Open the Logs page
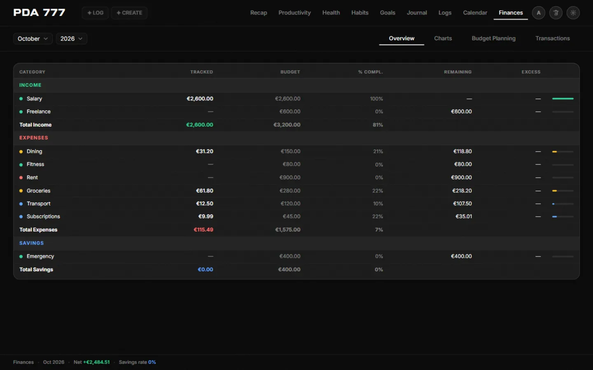The width and height of the screenshot is (593, 370). (x=445, y=13)
